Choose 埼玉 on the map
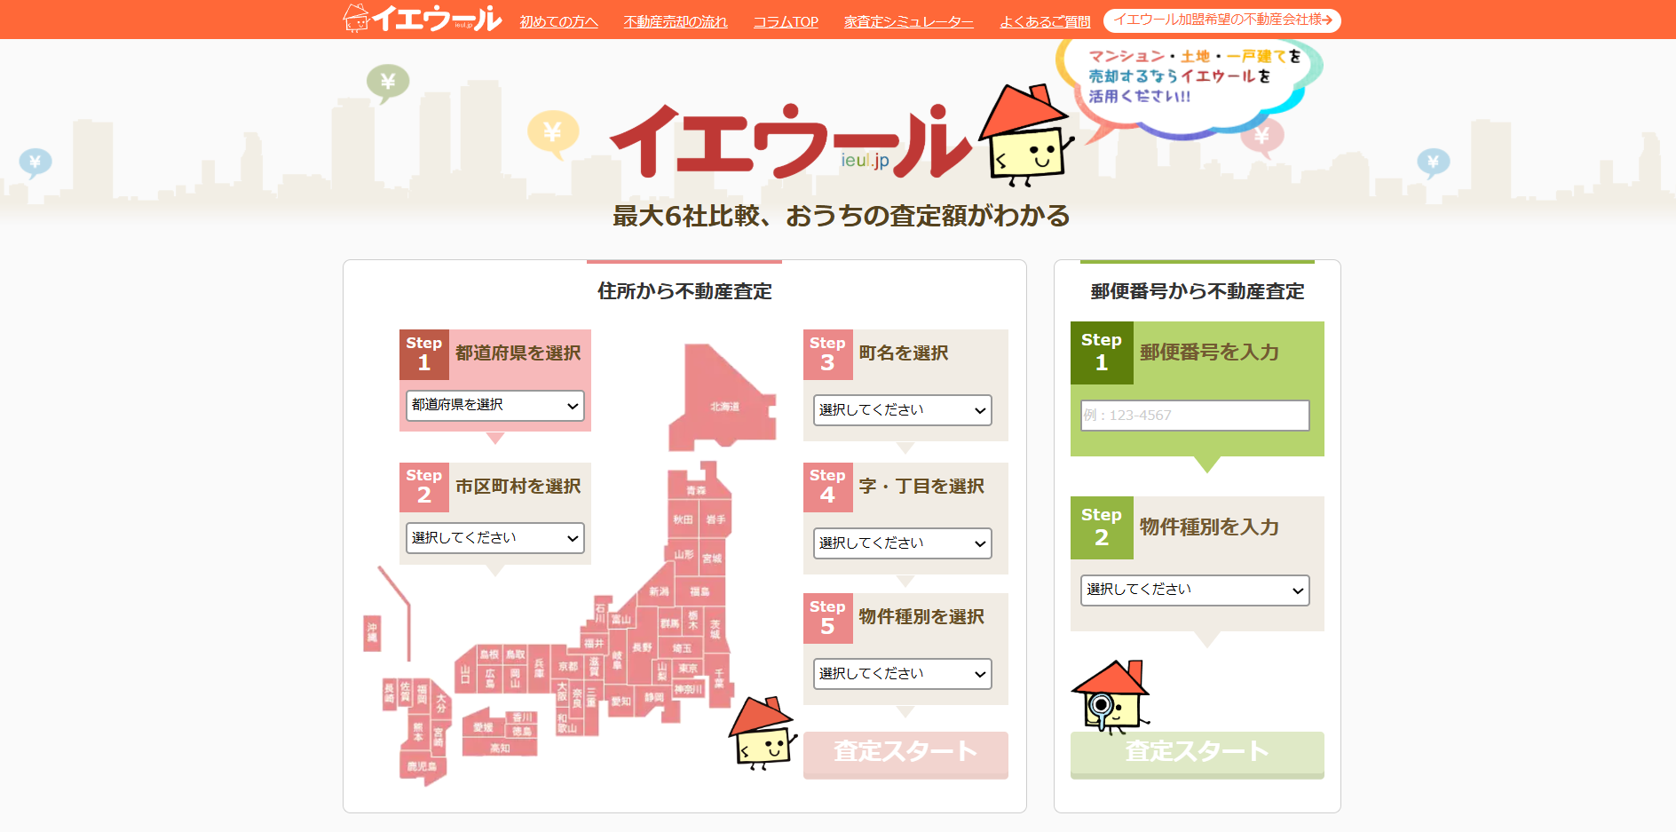This screenshot has width=1676, height=832. 682,649
